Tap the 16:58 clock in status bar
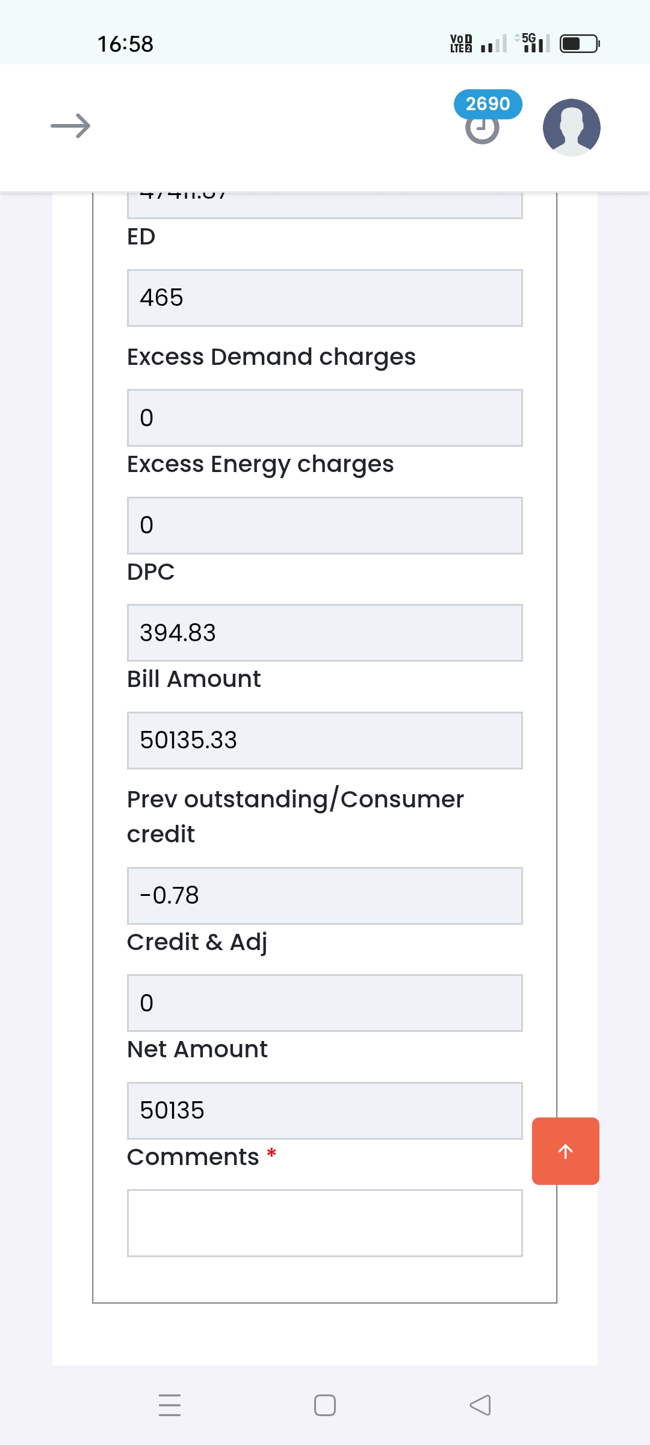 (x=125, y=44)
